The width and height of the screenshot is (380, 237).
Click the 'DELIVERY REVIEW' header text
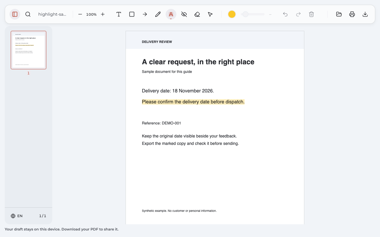[x=157, y=42]
